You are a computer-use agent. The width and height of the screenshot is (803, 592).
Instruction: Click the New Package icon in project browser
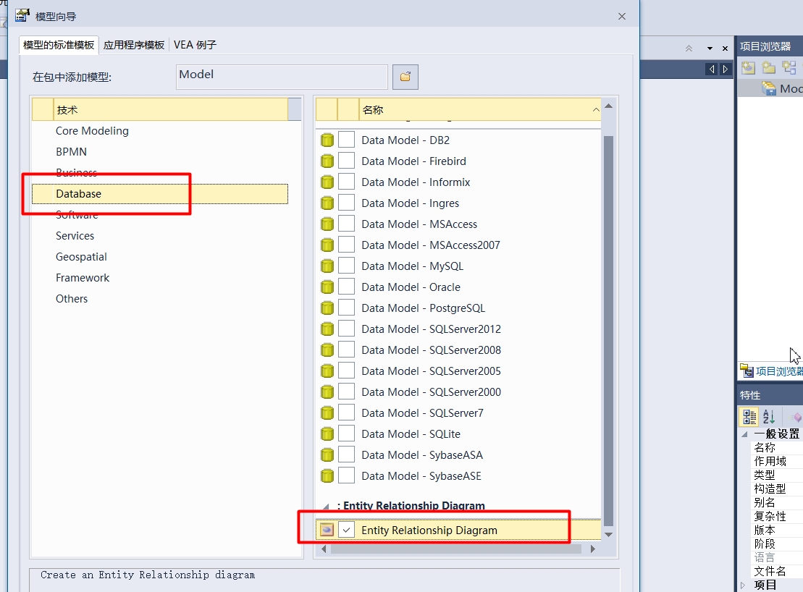pos(768,67)
